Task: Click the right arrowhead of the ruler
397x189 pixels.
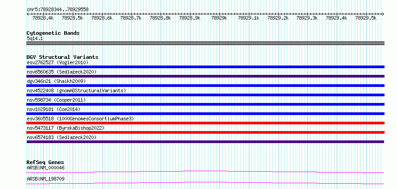Action: [383, 14]
